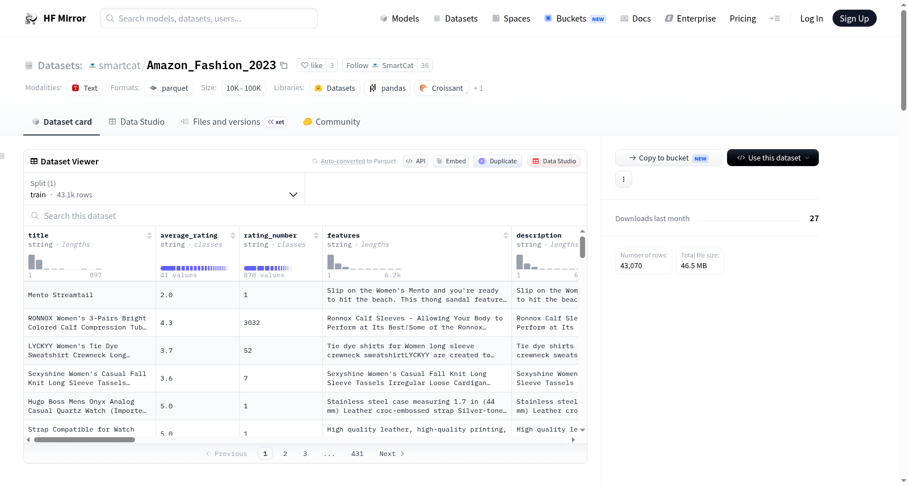Screen dimensions: 908x486
Task: Click the Text modality tag
Action: click(85, 88)
